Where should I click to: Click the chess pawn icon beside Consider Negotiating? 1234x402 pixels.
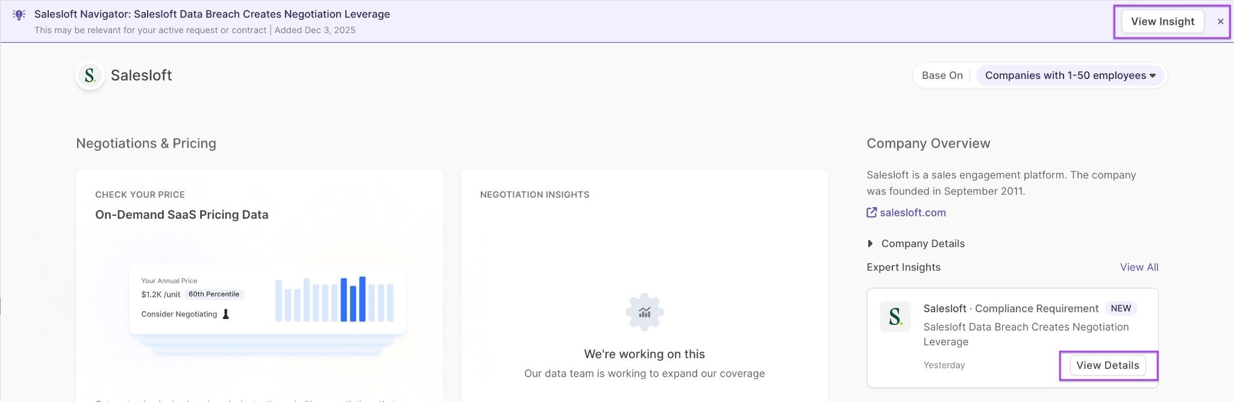tap(226, 314)
